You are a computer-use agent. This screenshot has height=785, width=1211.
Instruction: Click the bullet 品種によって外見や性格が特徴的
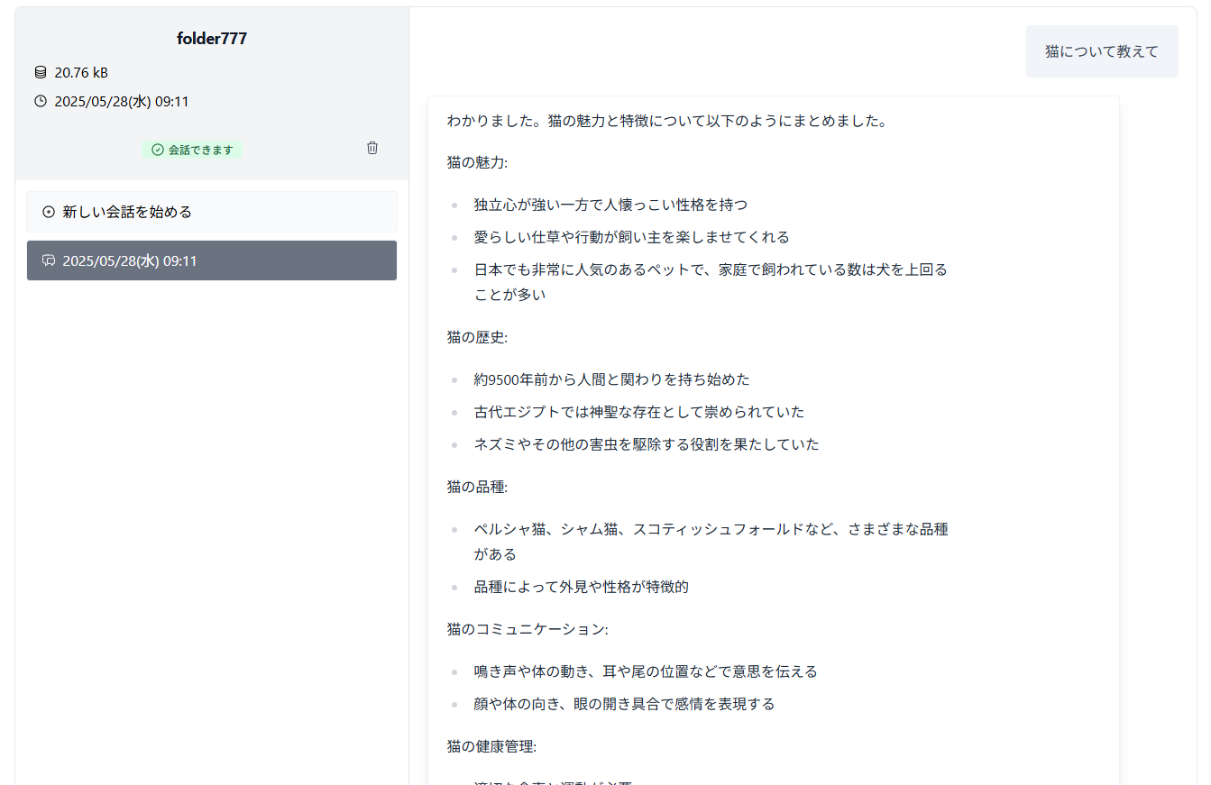coord(582,587)
